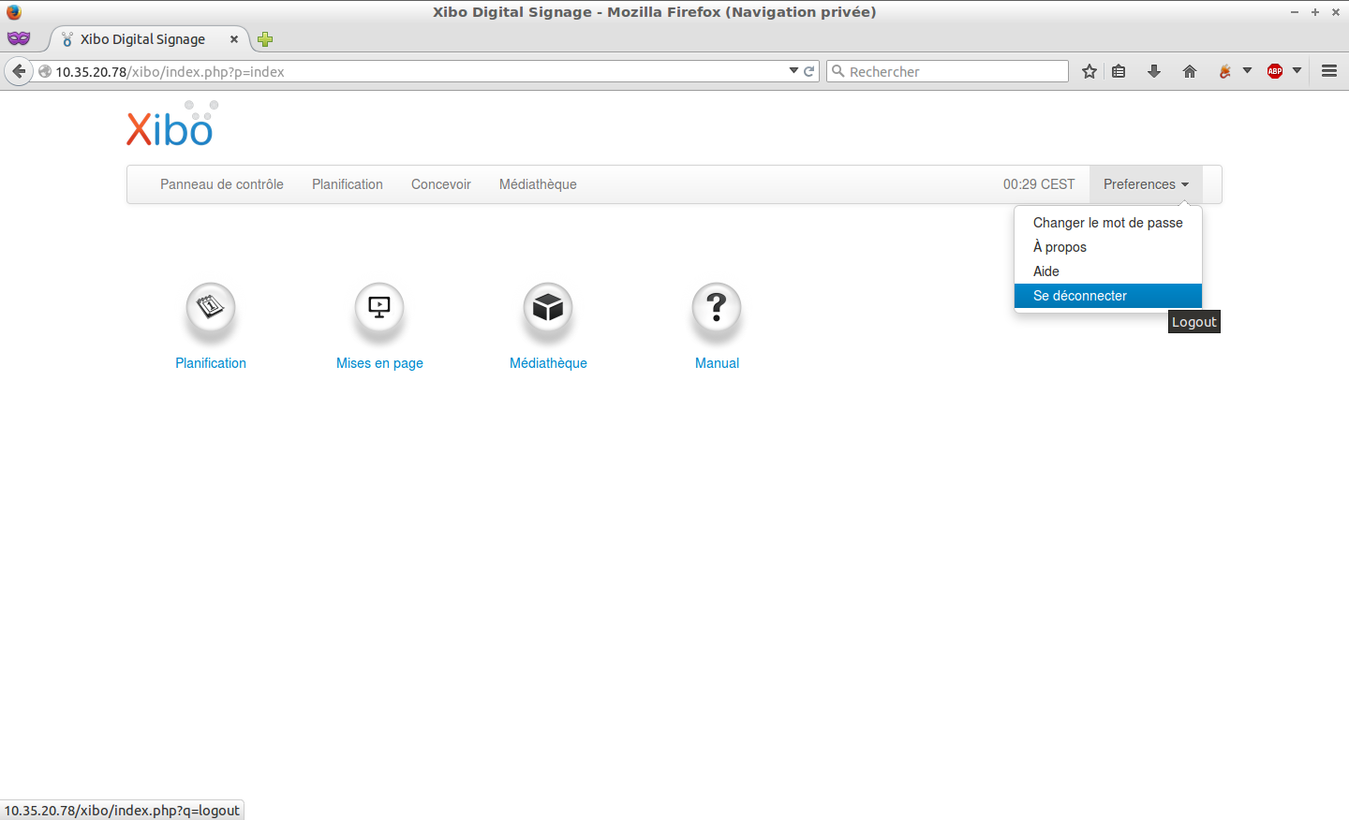
Task: Click the Adblock Plus ABP icon
Action: tap(1274, 71)
